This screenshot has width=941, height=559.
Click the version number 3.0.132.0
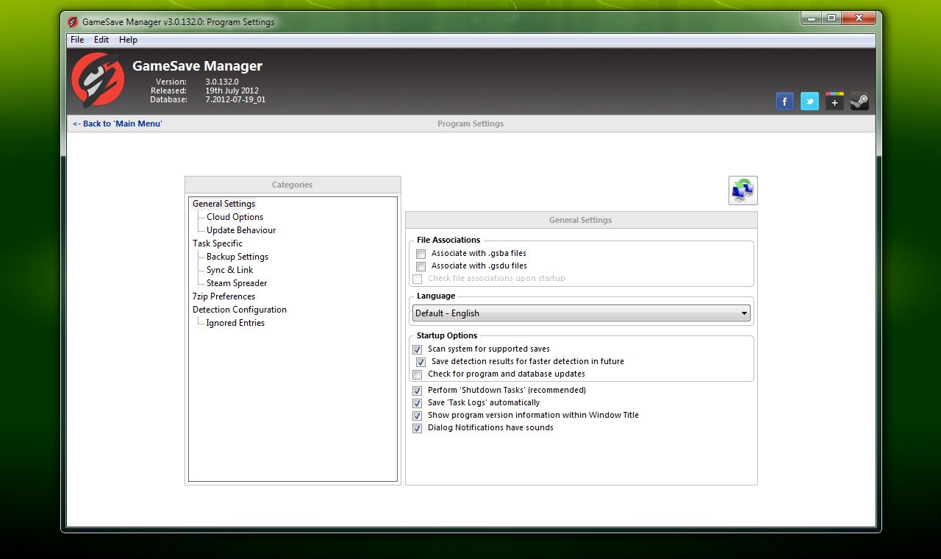coord(222,82)
